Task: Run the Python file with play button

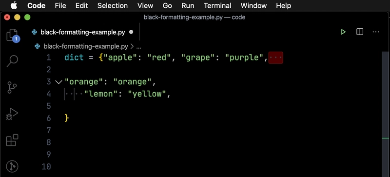Action: coord(343,32)
